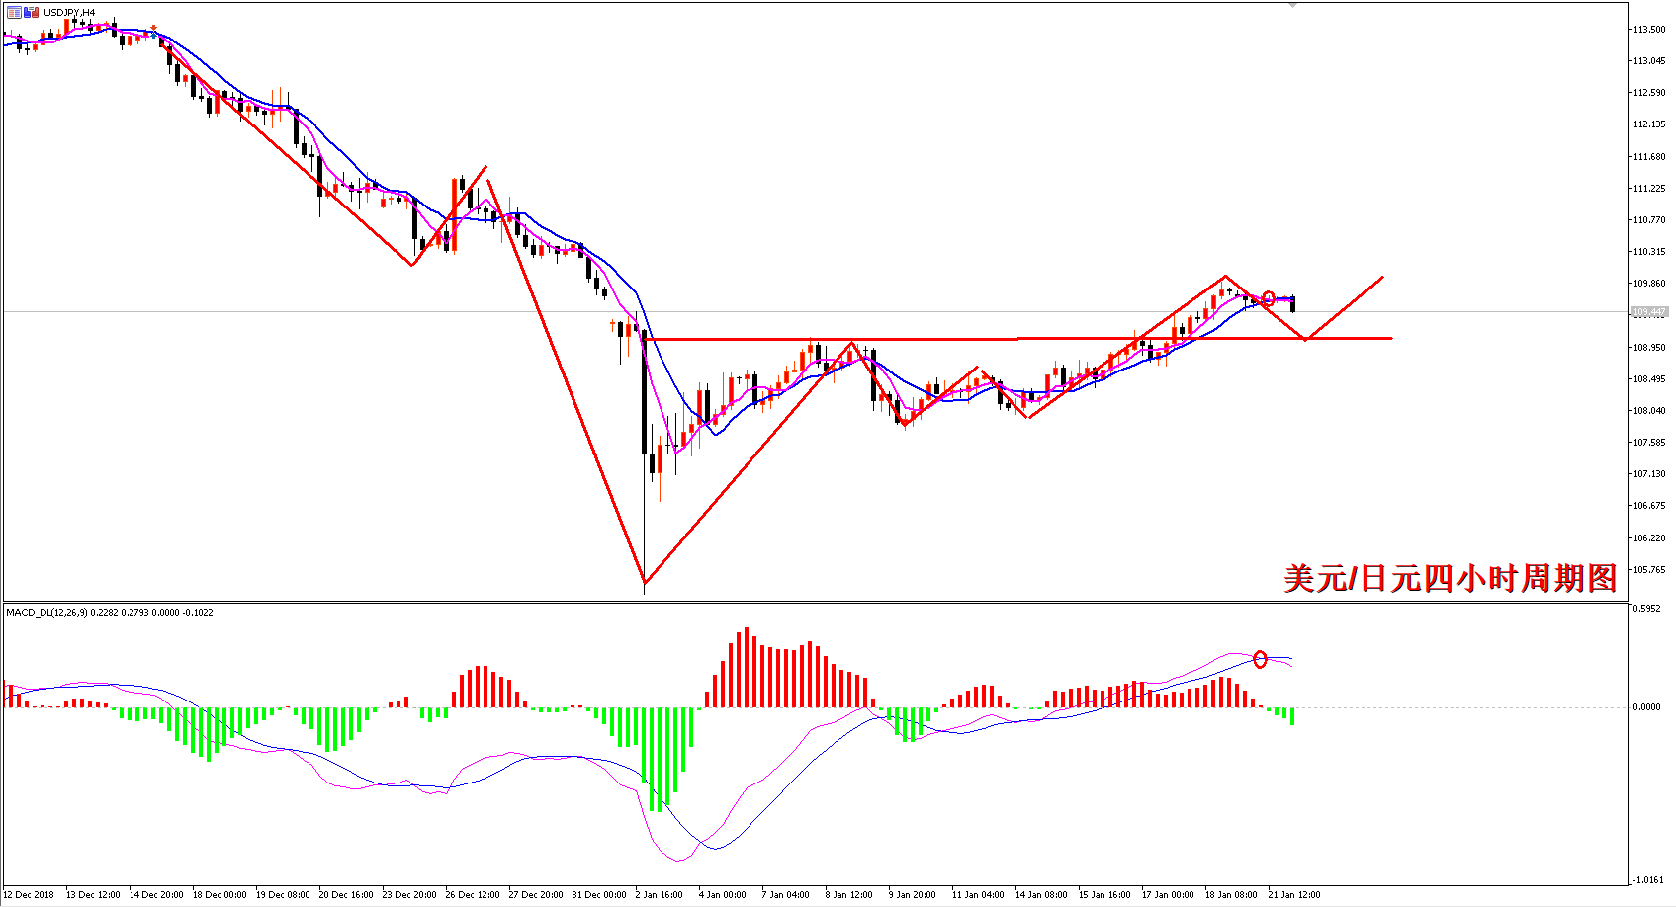
Task: Select the current price label 109.447
Action: coord(1648,312)
